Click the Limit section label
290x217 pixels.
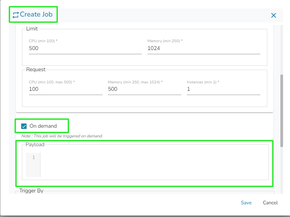32,29
